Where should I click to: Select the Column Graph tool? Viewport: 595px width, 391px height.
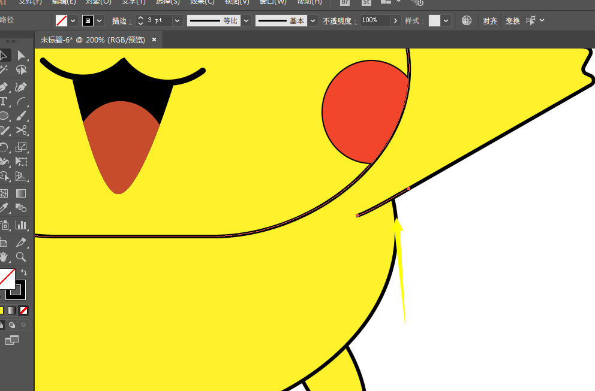[x=21, y=225]
